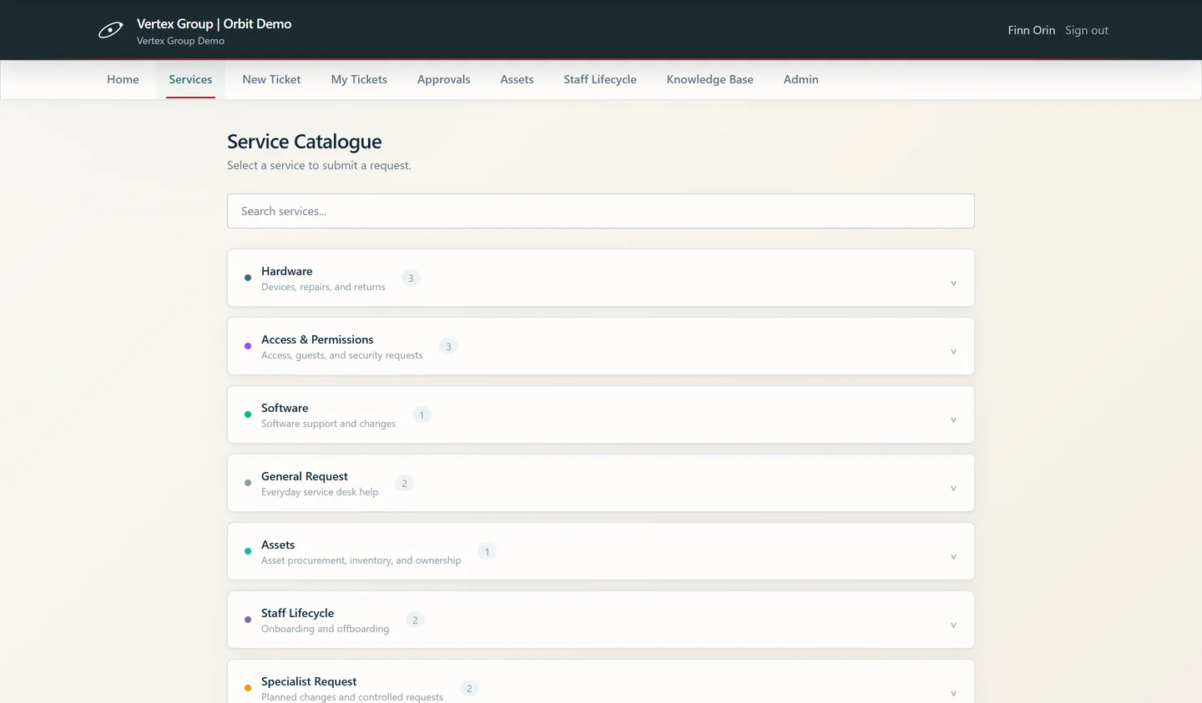This screenshot has width=1202, height=703.
Task: Click the Assets category count badge
Action: click(x=487, y=551)
